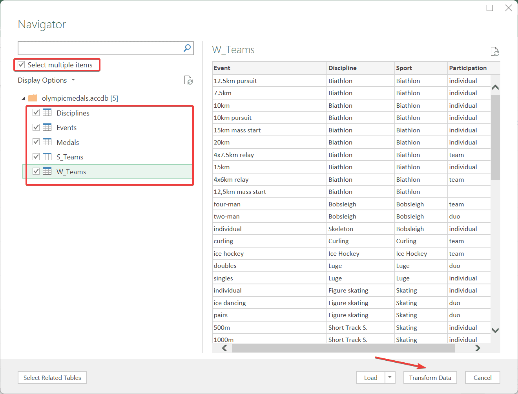Click the W_Teams table icon
518x394 pixels.
47,171
